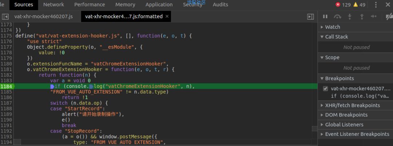The width and height of the screenshot is (393, 146).
Task: Click the breakpoint code snippet 'if (console.log'
Action: pos(360,96)
